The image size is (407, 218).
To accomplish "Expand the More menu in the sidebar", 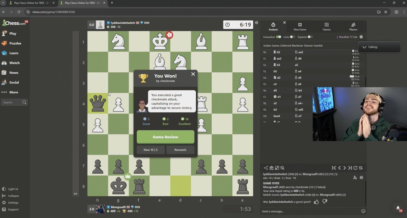I will pos(14,92).
